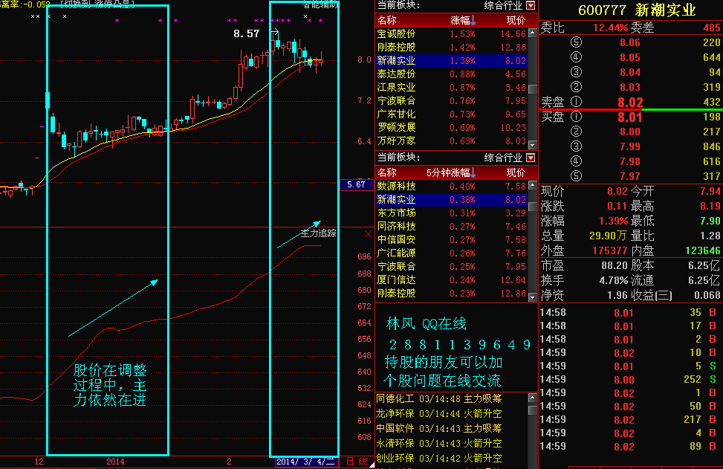
Task: Click the 8.57 high price marker
Action: click(246, 34)
